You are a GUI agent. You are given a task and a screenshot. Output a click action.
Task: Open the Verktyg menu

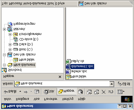[x=68, y=99]
